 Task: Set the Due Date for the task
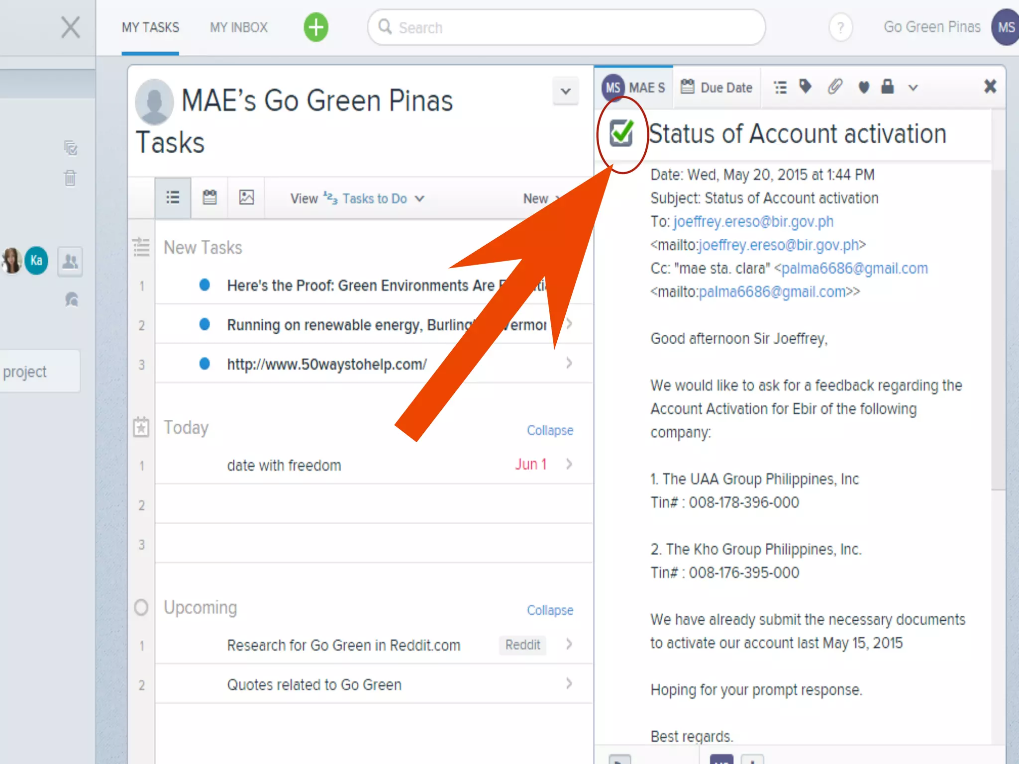pyautogui.click(x=716, y=88)
